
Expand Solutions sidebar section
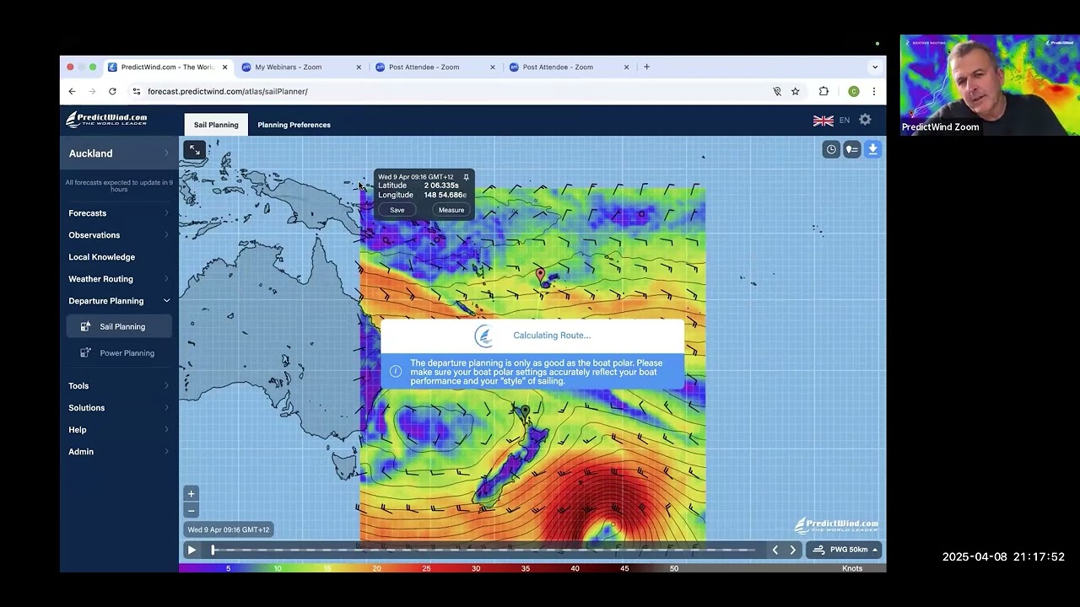coord(119,408)
